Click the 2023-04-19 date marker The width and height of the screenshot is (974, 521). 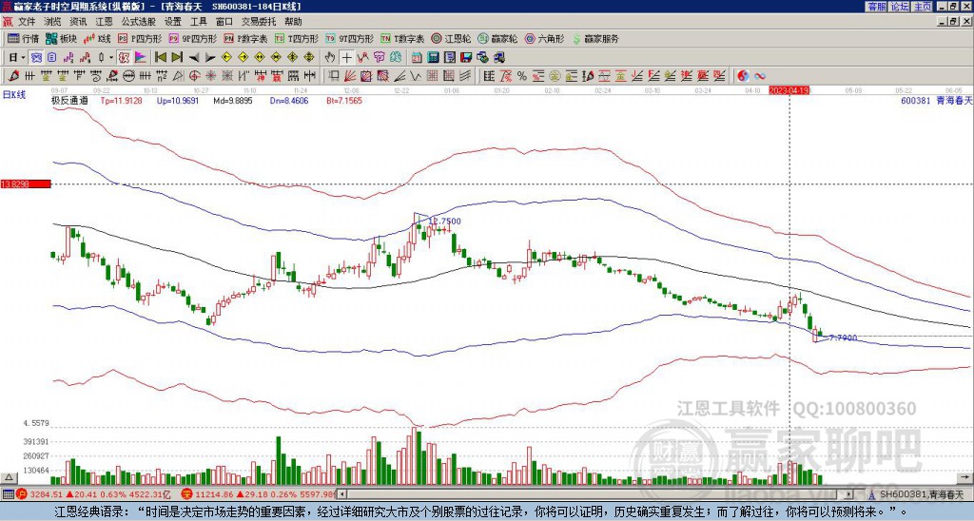pos(789,90)
